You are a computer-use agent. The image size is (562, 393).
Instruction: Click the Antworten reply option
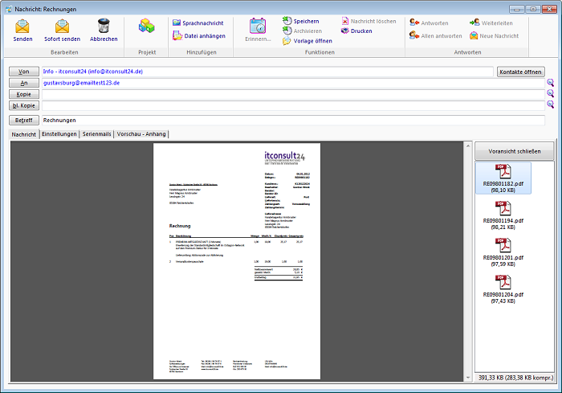pos(429,23)
